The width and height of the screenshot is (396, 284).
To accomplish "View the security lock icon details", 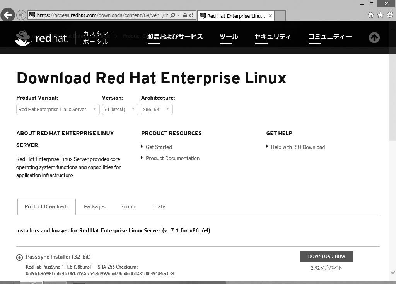I will 185,15.
